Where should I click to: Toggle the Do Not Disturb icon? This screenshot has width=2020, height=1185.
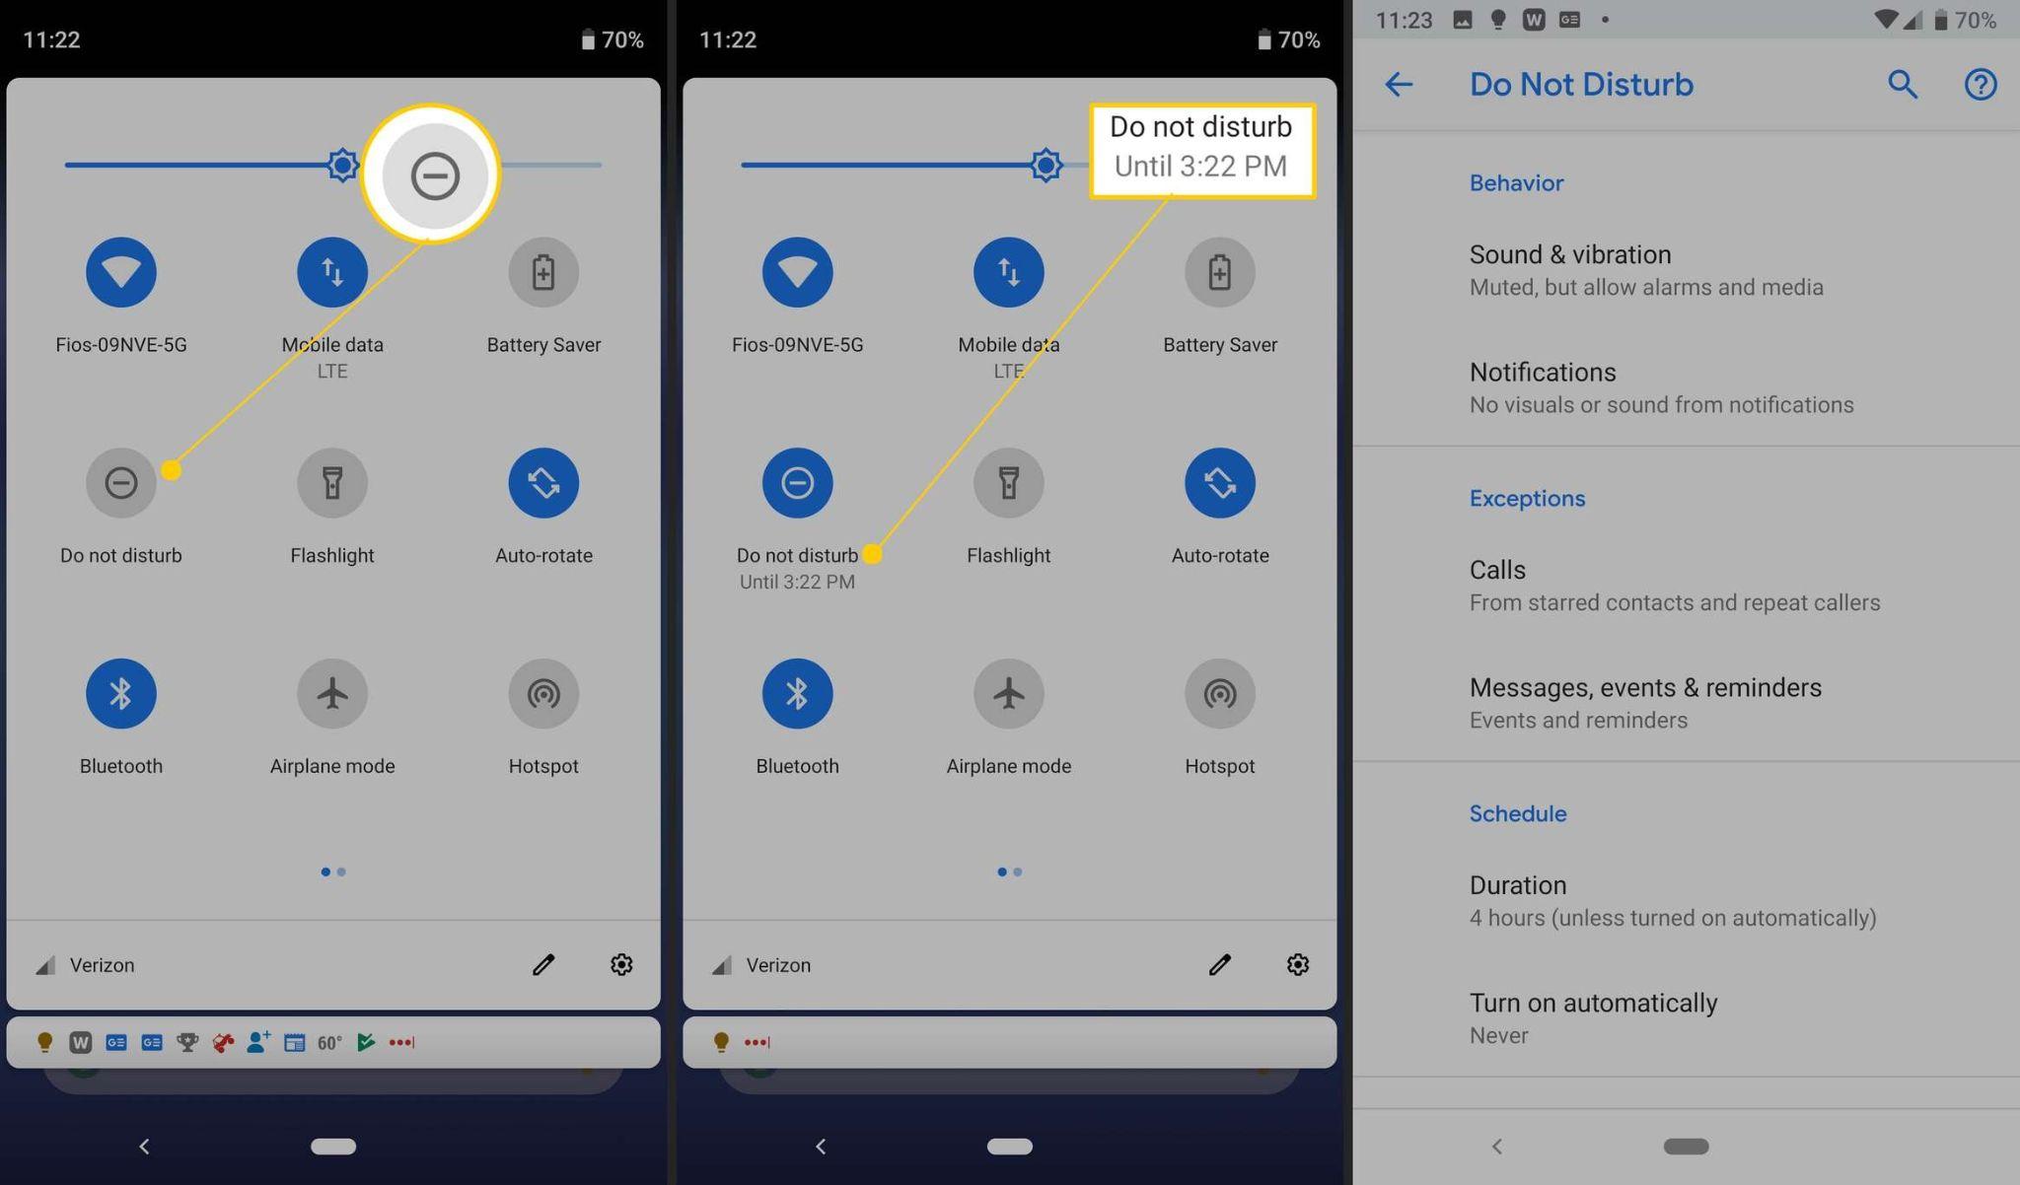coord(120,482)
